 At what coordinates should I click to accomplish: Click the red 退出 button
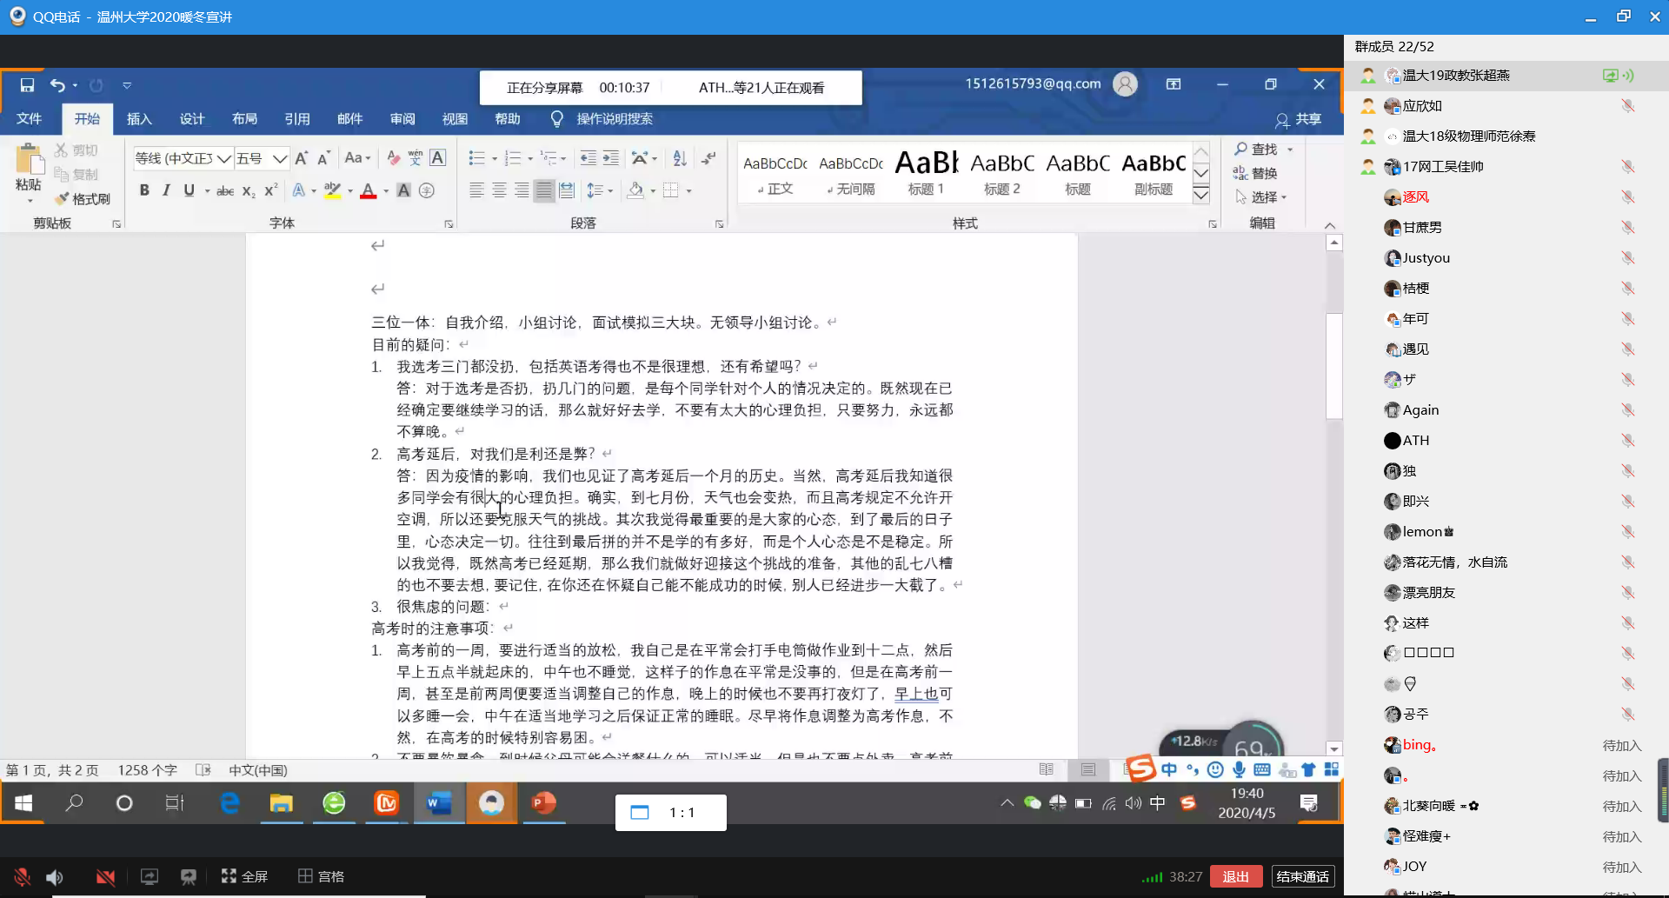click(x=1235, y=876)
